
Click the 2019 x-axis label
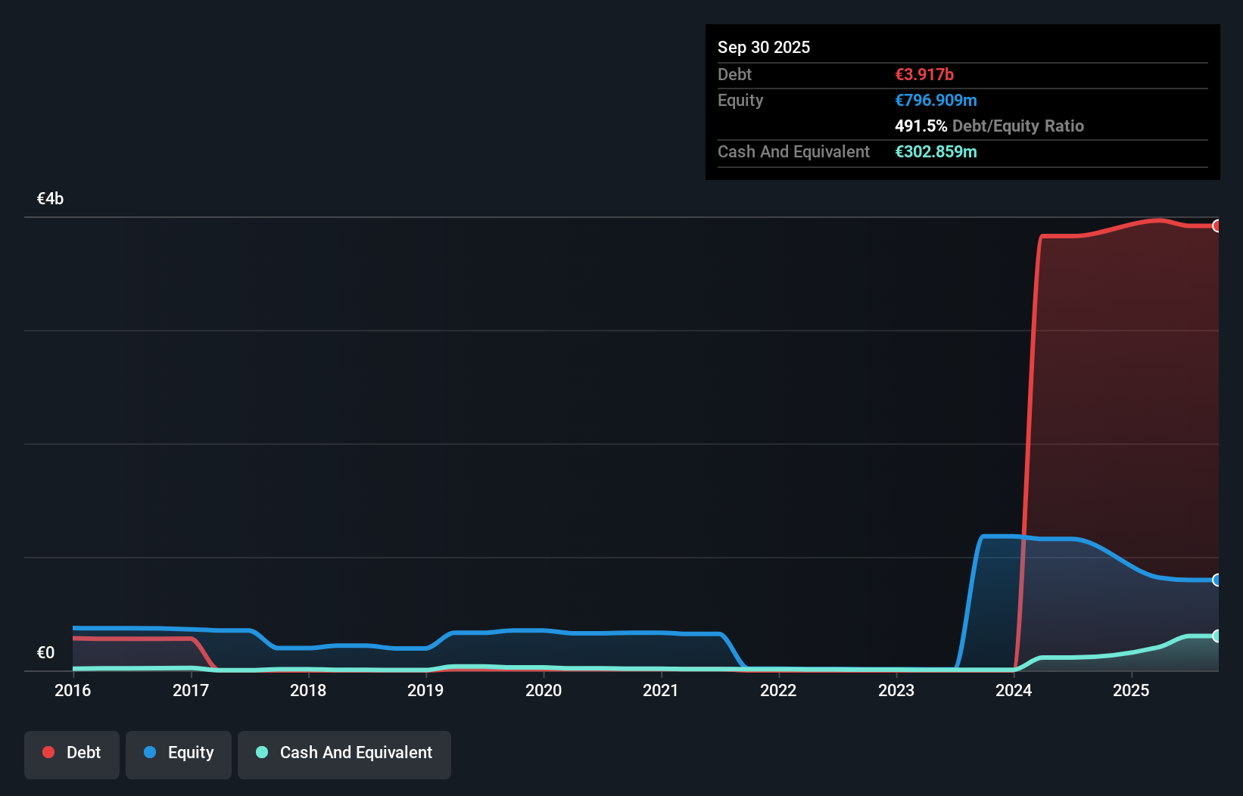pyautogui.click(x=425, y=690)
